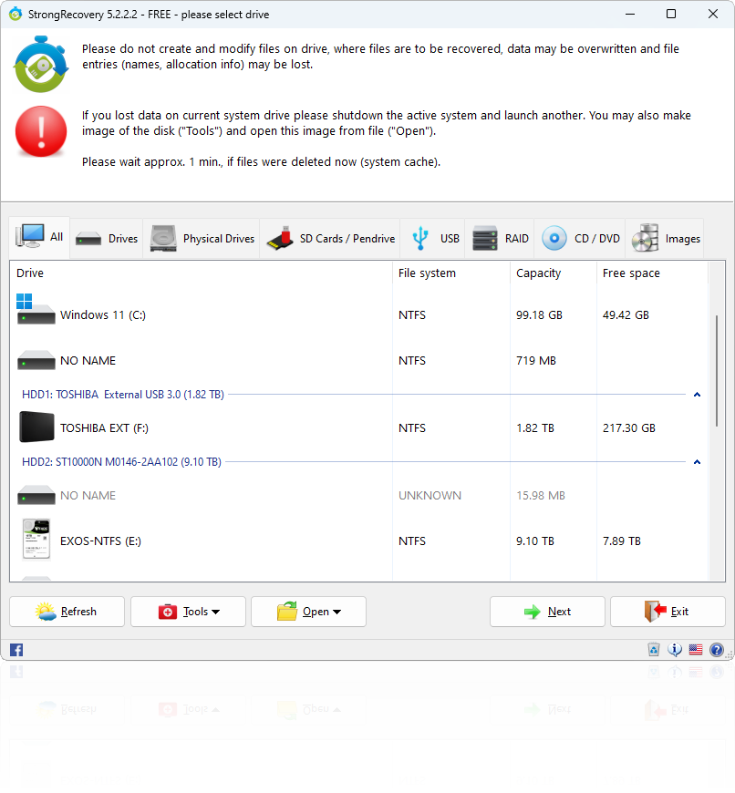Click the greyed NO NAME UNKNOWN drive icon
Image resolution: width=735 pixels, height=793 pixels.
point(36,496)
